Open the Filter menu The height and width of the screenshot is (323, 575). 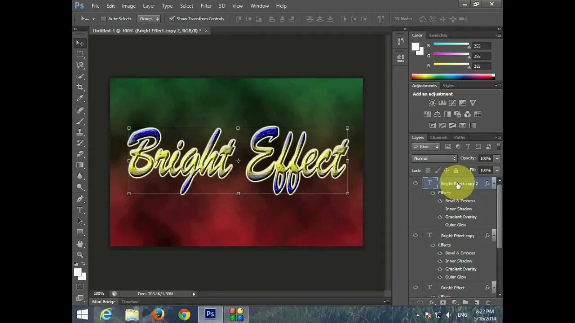[x=206, y=6]
